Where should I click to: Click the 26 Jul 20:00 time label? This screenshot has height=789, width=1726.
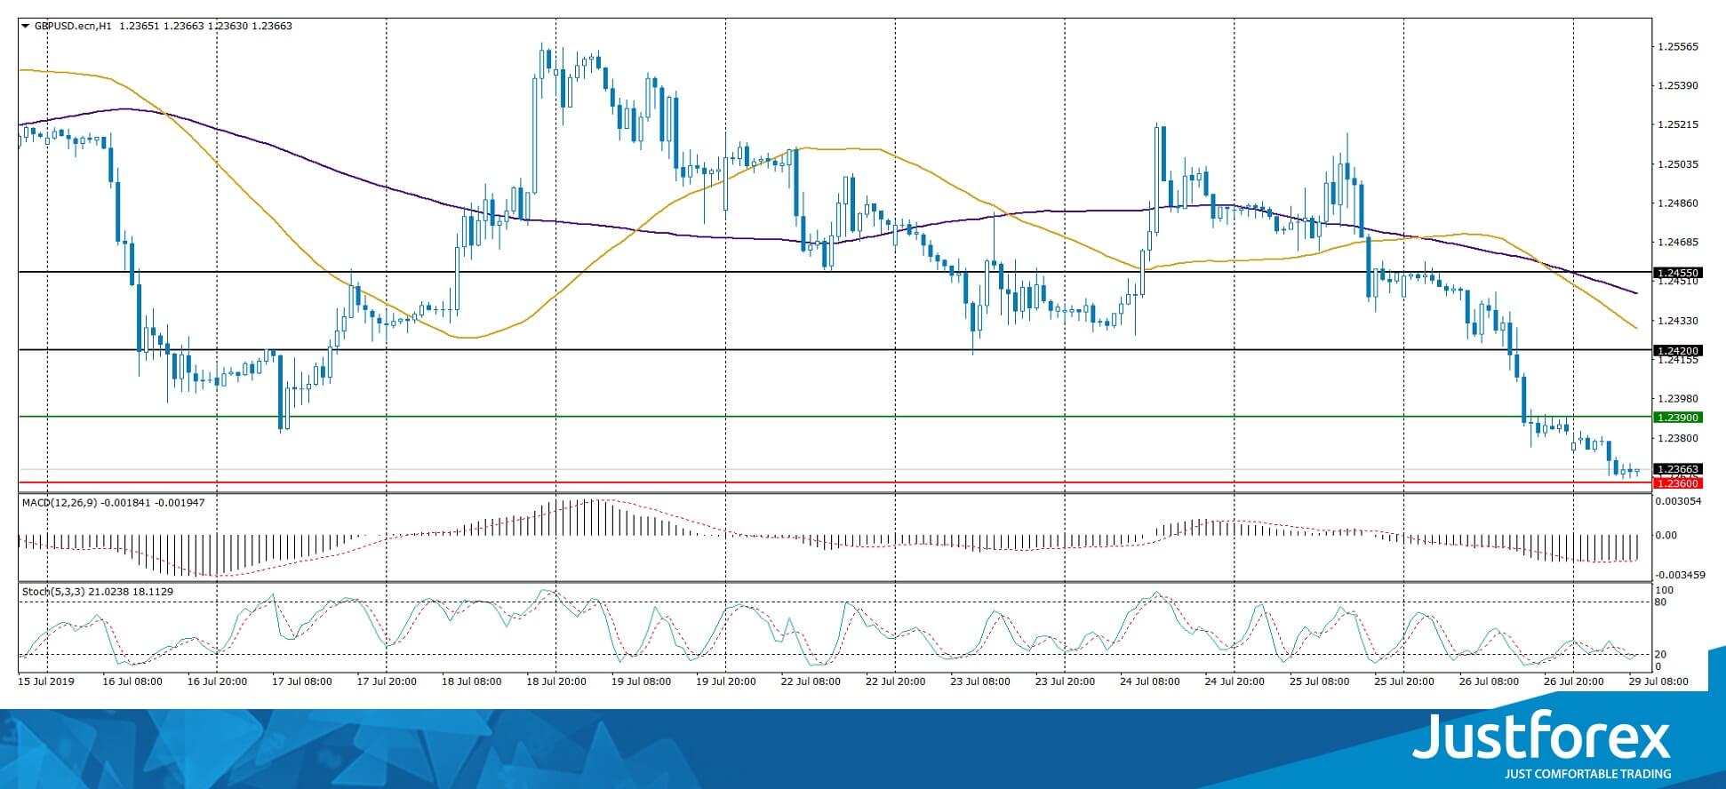click(1574, 681)
